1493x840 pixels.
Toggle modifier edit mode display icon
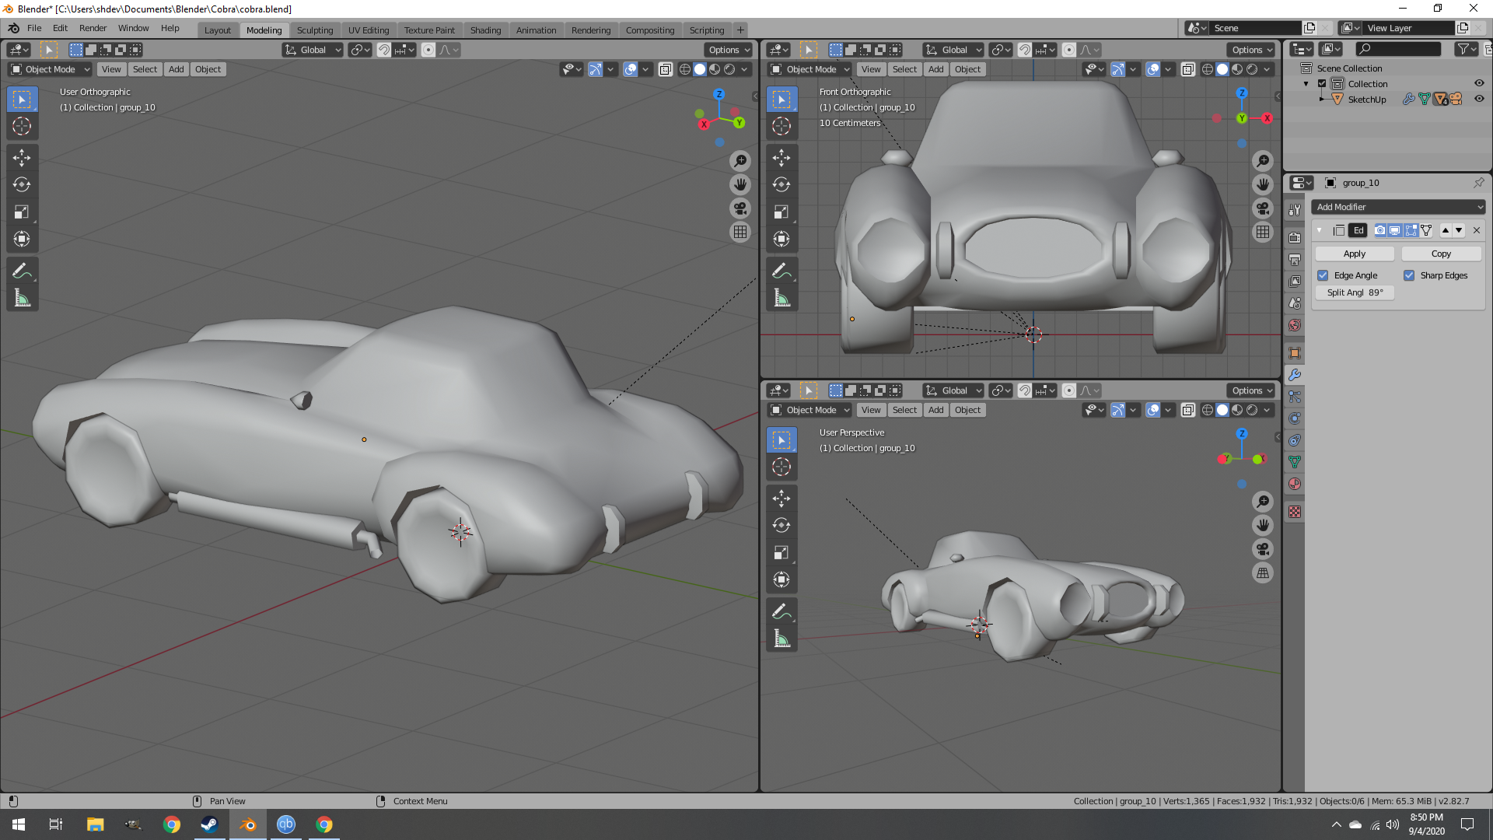coord(1411,230)
